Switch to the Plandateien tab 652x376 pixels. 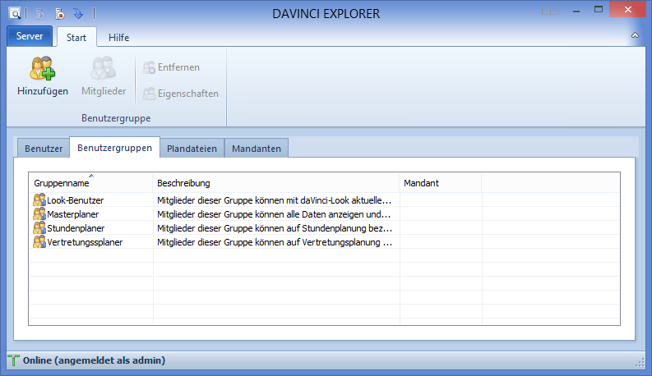(192, 148)
